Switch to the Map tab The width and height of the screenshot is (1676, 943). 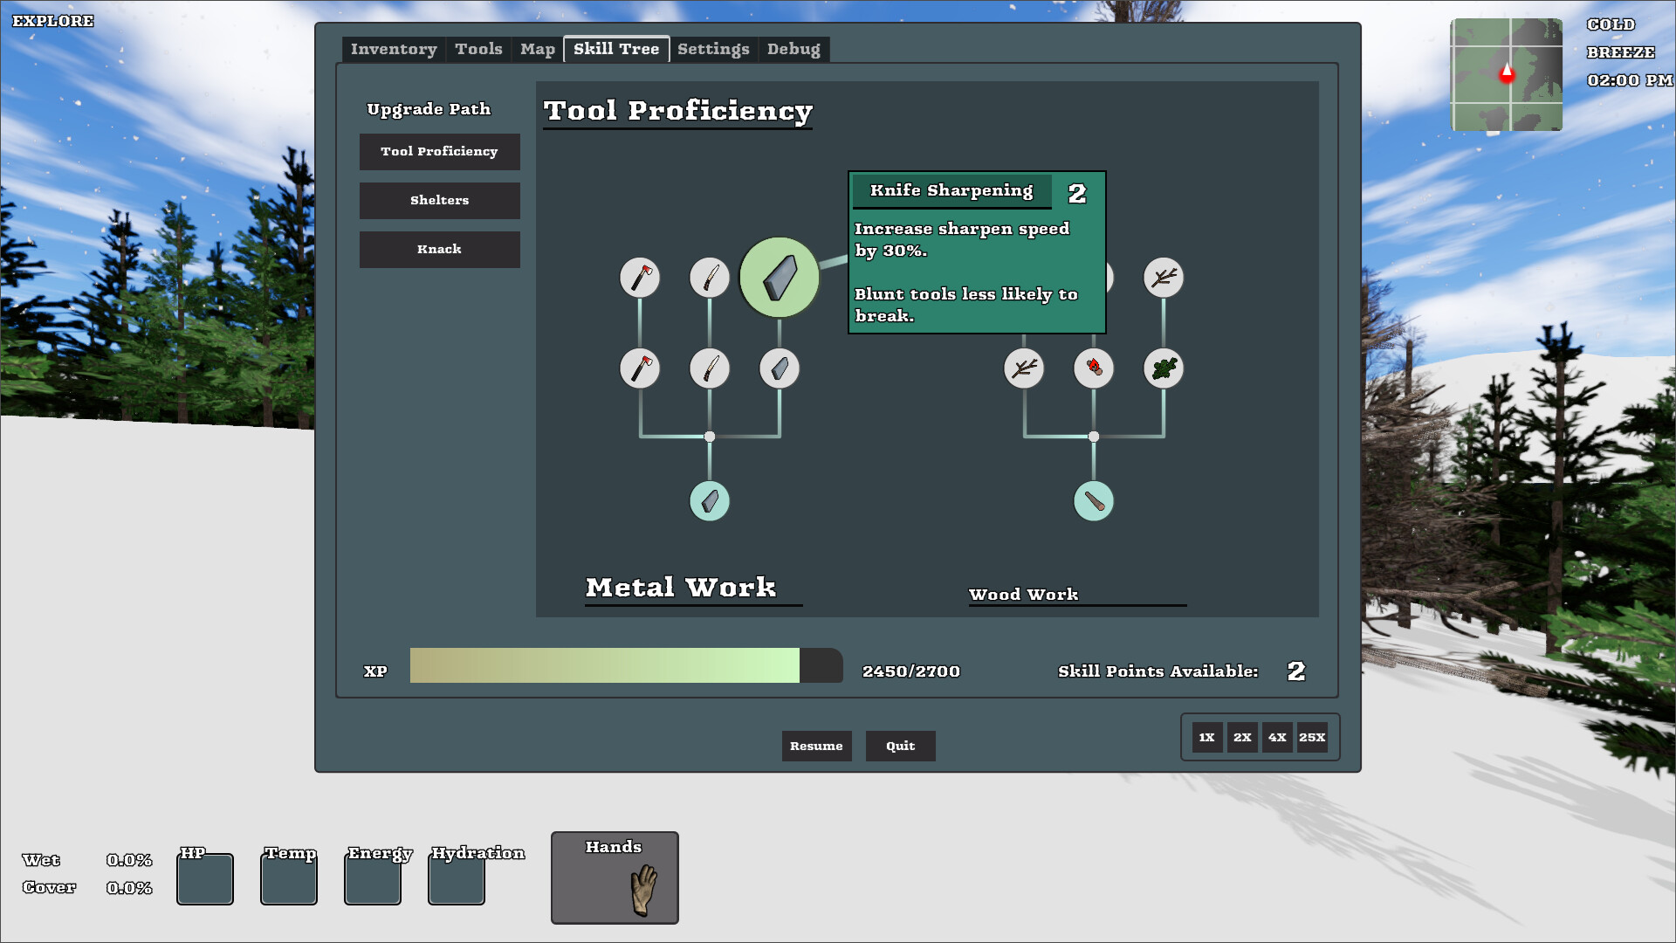tap(538, 50)
